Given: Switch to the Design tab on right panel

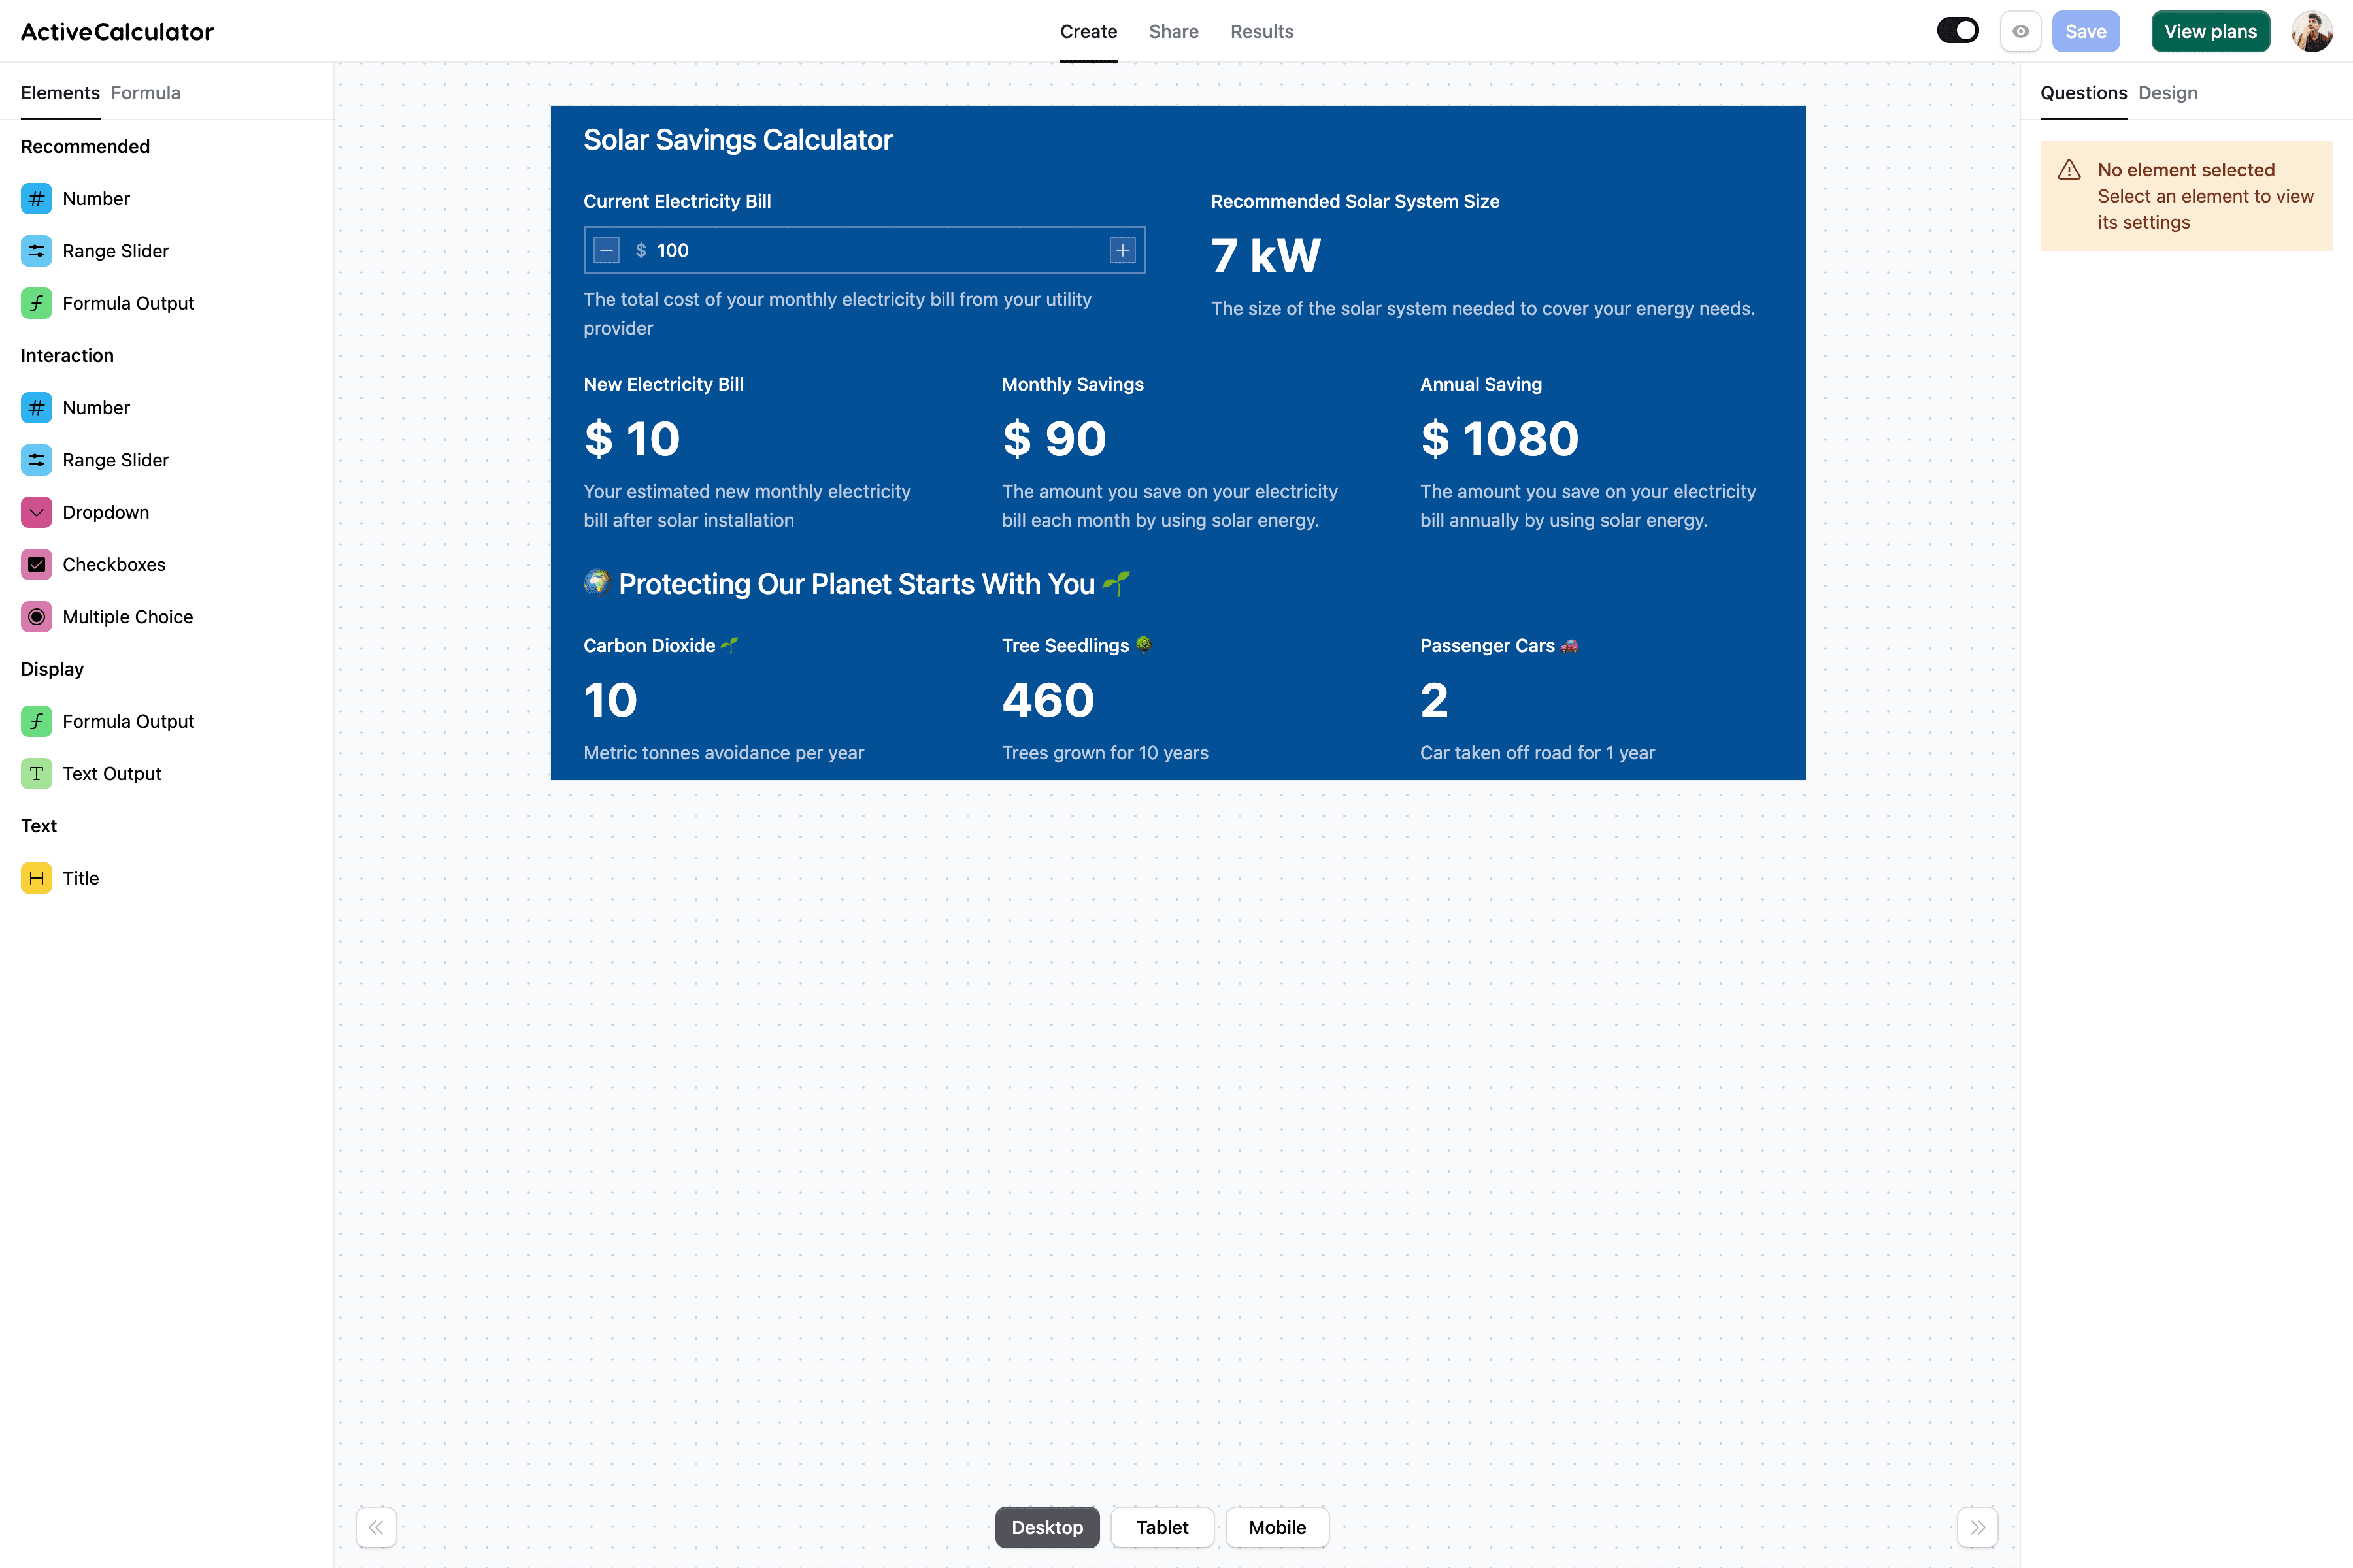Looking at the screenshot, I should pyautogui.click(x=2167, y=93).
